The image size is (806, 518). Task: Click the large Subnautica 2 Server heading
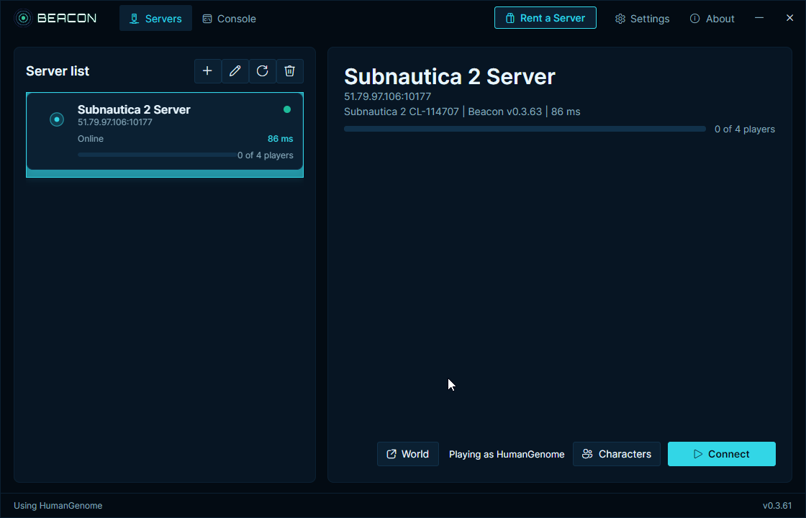(450, 77)
